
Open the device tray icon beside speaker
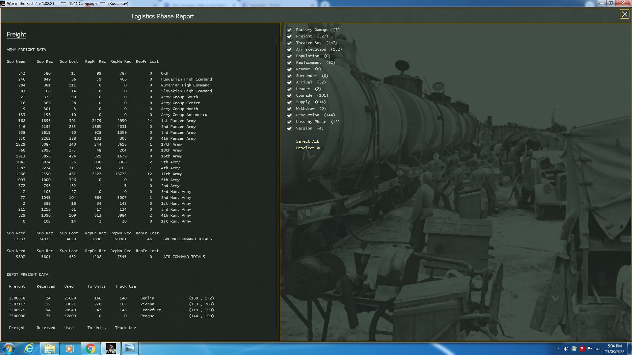tap(574, 349)
